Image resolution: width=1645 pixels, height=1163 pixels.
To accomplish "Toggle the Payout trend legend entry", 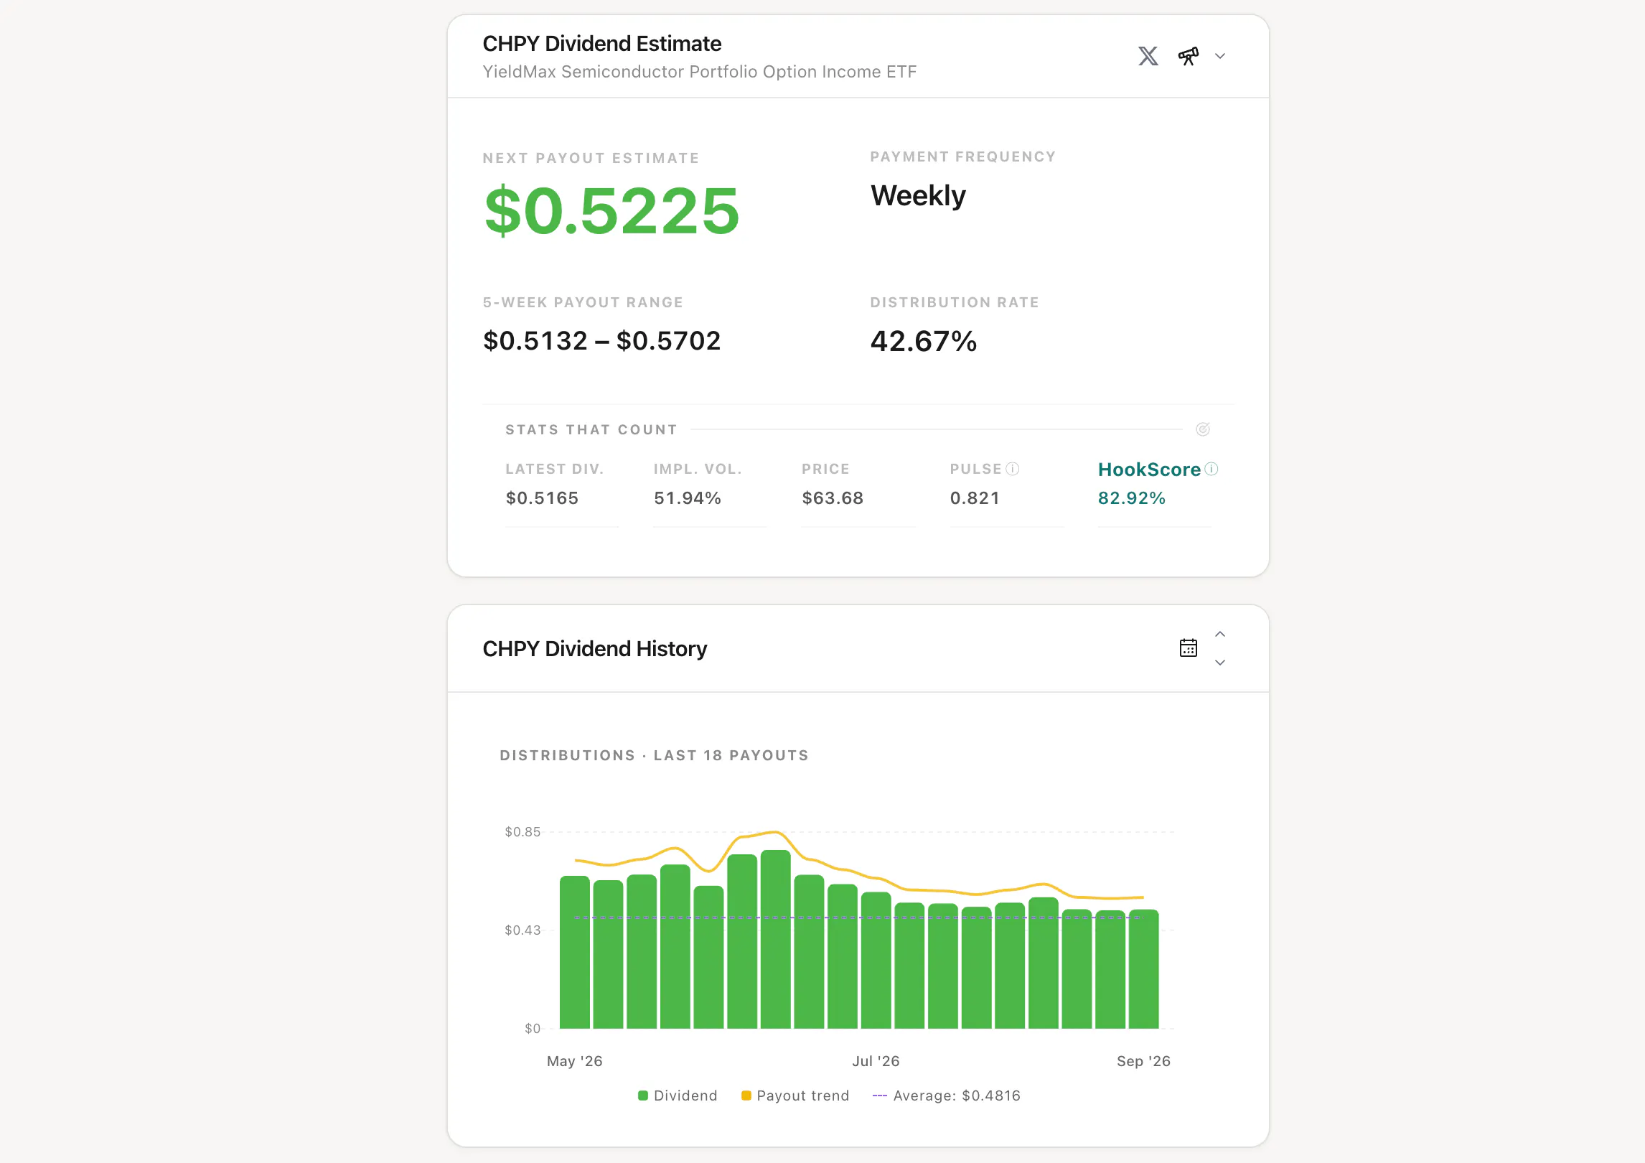I will click(795, 1096).
